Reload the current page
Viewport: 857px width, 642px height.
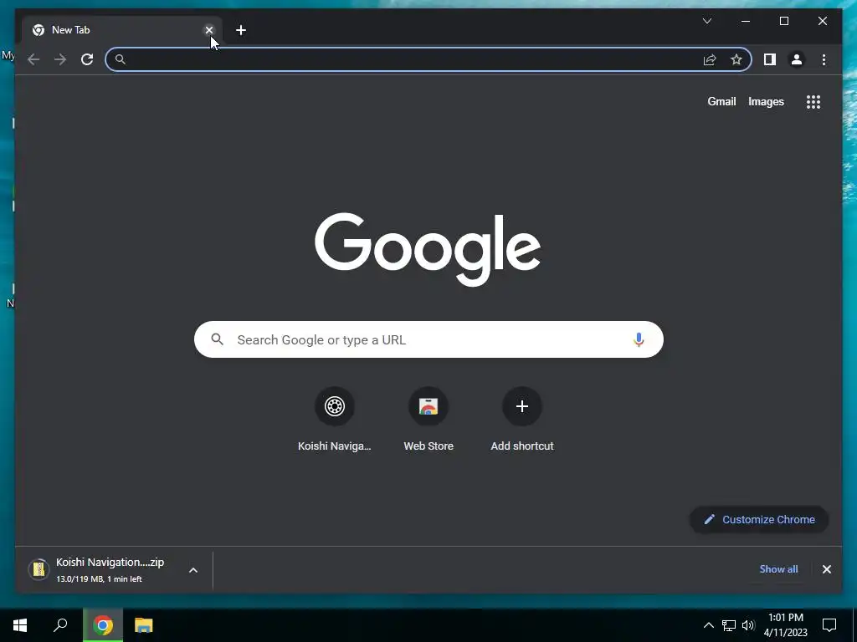(87, 59)
